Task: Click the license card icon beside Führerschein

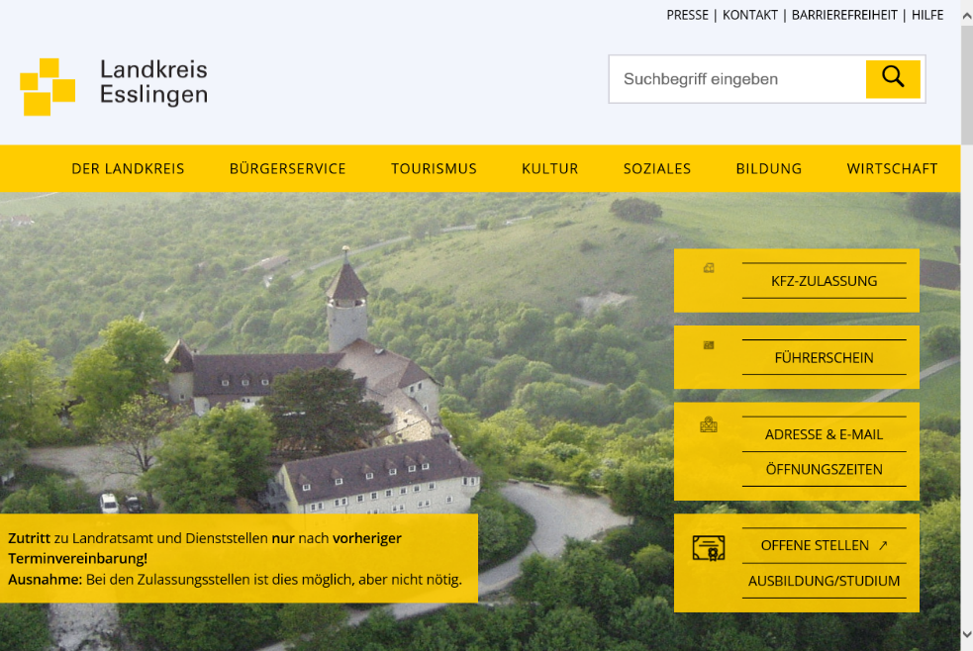Action: click(709, 345)
